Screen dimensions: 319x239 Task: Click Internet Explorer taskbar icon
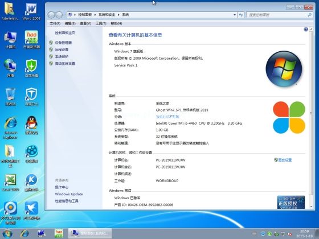click(24, 233)
